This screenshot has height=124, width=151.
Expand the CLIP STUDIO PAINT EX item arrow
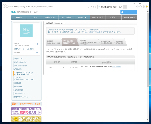pos(82,66)
